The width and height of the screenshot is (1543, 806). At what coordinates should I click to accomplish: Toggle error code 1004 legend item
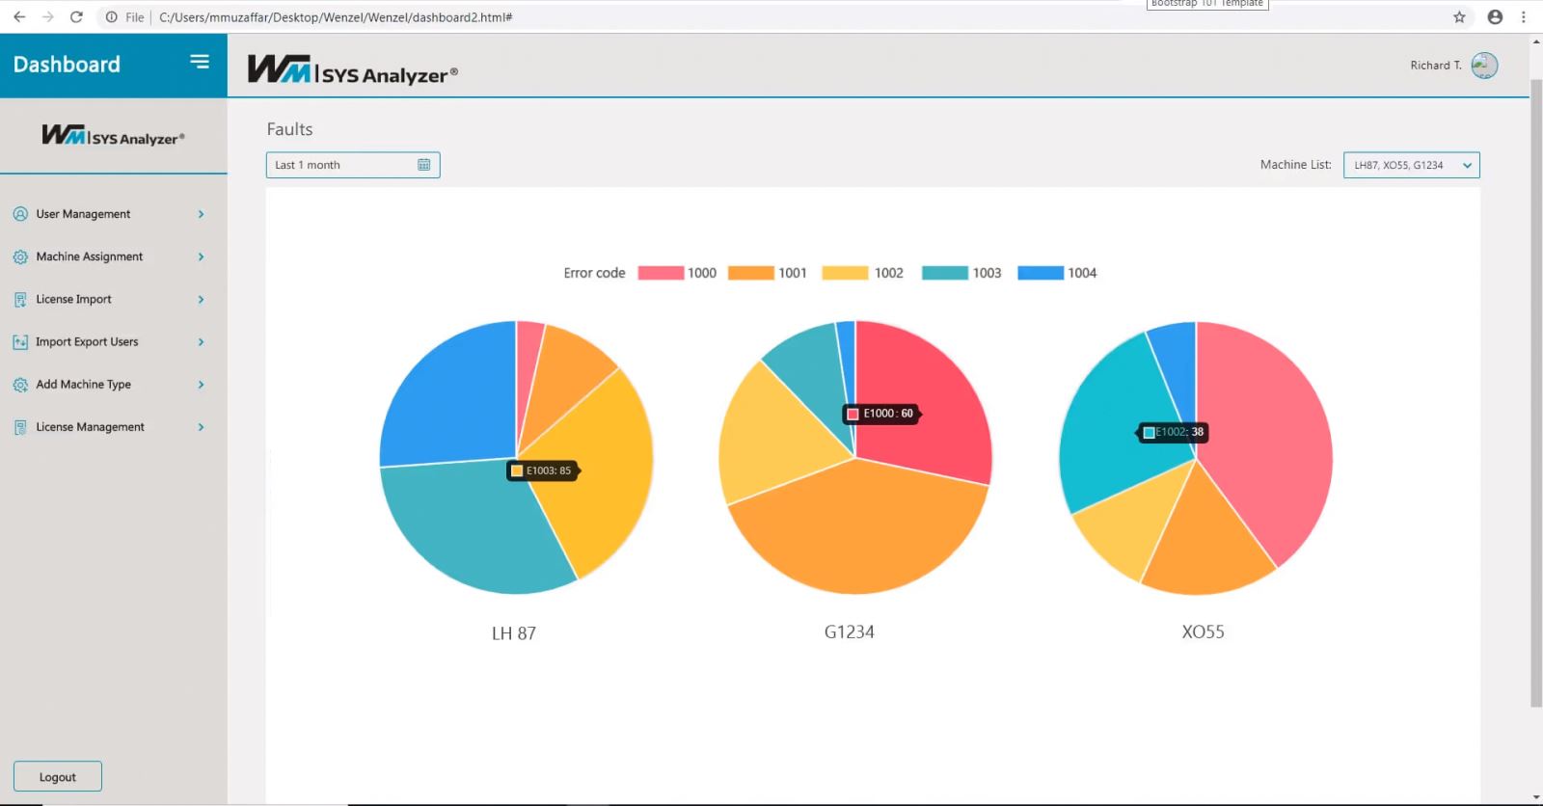tap(1057, 273)
